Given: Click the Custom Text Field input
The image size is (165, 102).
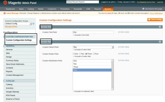Looking at the screenshot, I should [x=93, y=32].
